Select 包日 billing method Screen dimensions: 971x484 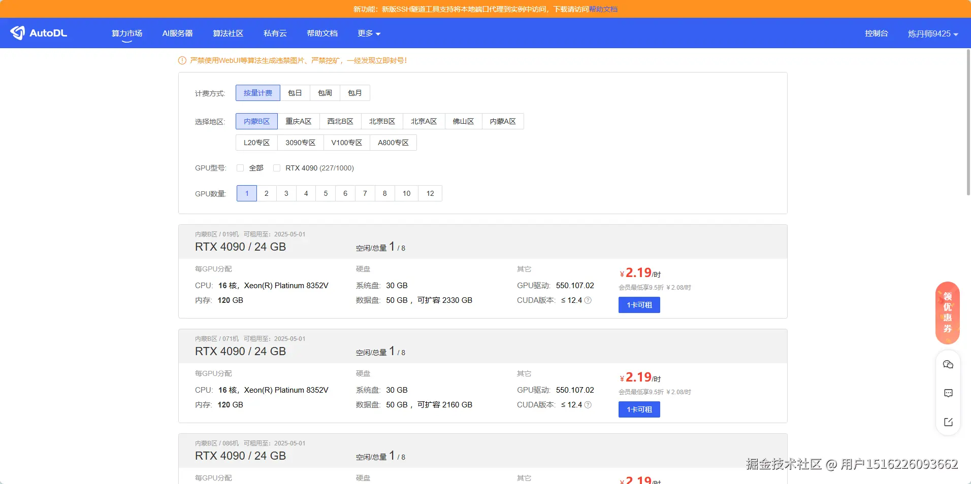click(x=295, y=93)
